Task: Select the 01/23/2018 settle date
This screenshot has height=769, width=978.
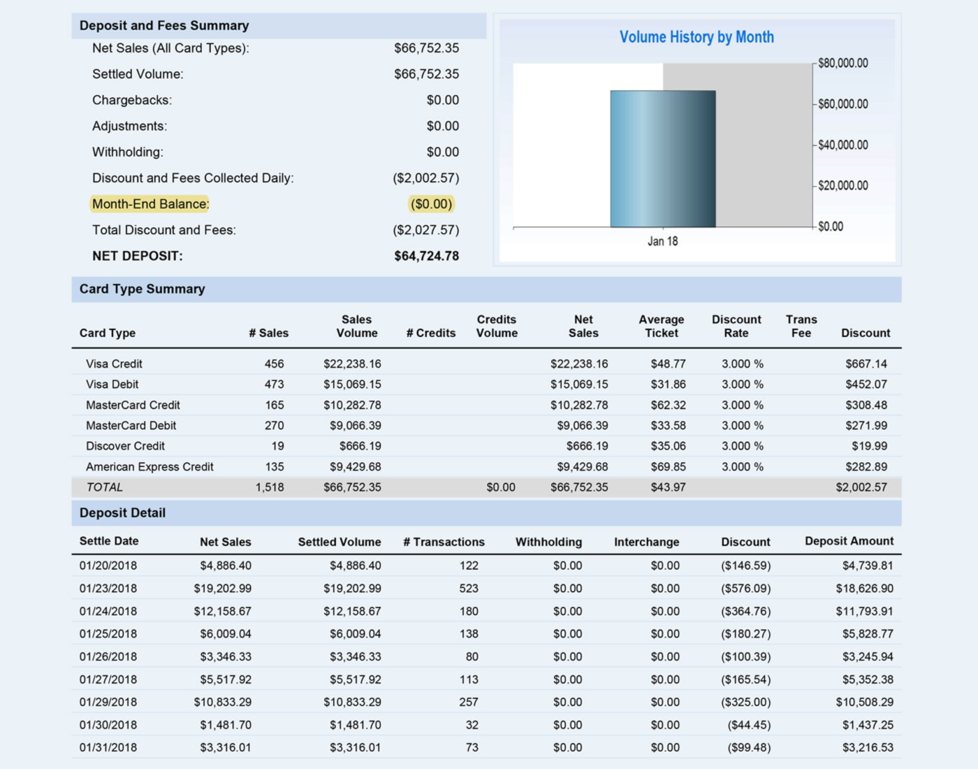Action: (x=108, y=589)
